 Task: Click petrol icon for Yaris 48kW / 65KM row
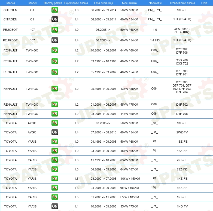point(54,151)
